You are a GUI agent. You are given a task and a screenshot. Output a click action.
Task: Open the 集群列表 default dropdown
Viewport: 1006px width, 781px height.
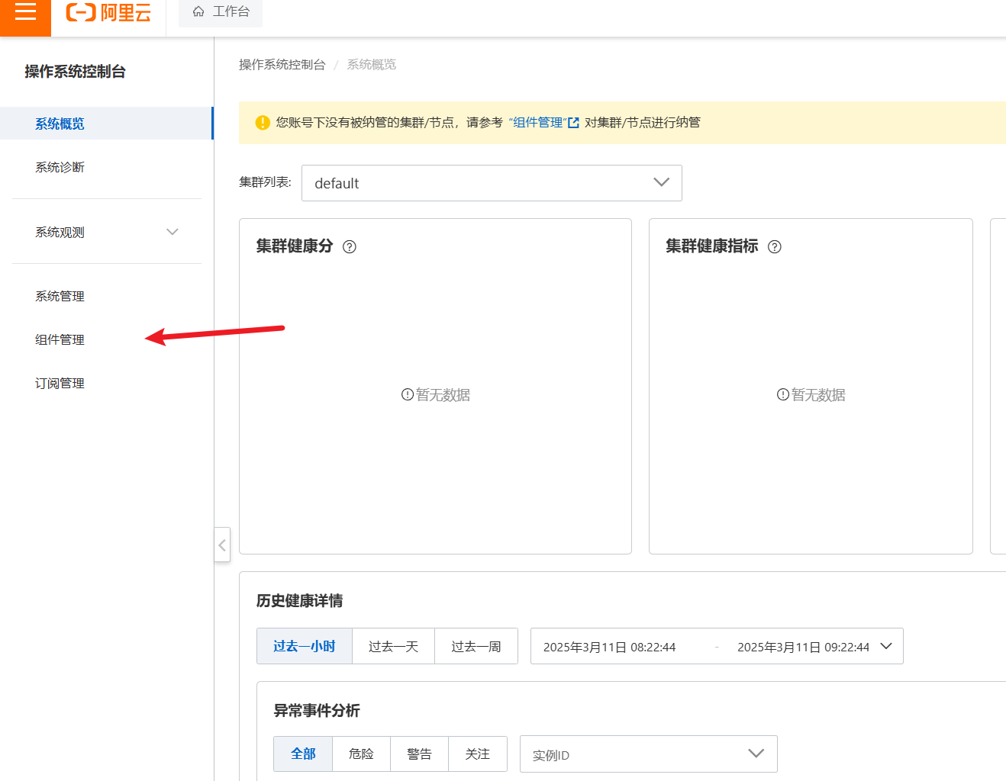(492, 183)
